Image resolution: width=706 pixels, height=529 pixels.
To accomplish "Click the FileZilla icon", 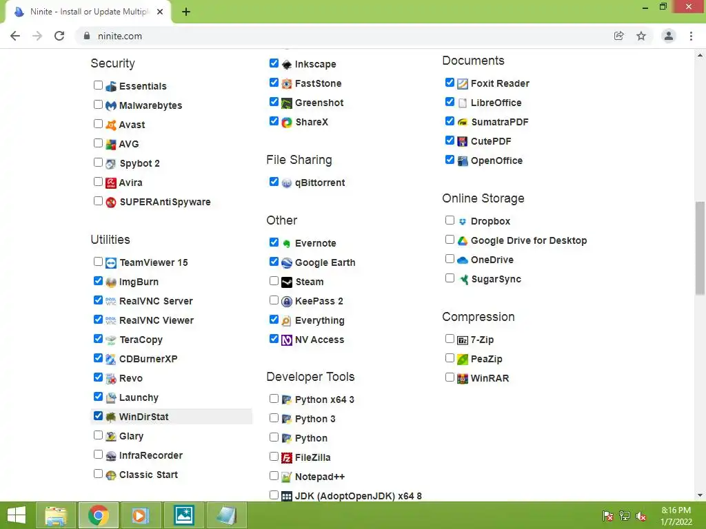I will tap(287, 458).
